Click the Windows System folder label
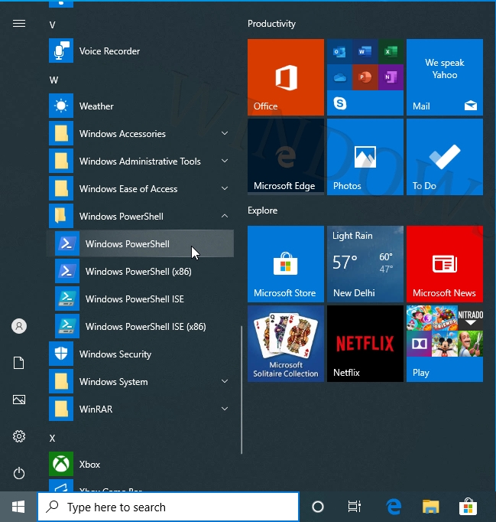Viewport: 496px width, 522px height. coord(113,382)
